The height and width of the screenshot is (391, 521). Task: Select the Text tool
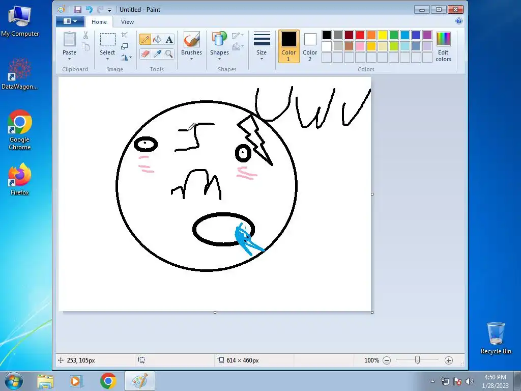(x=169, y=40)
